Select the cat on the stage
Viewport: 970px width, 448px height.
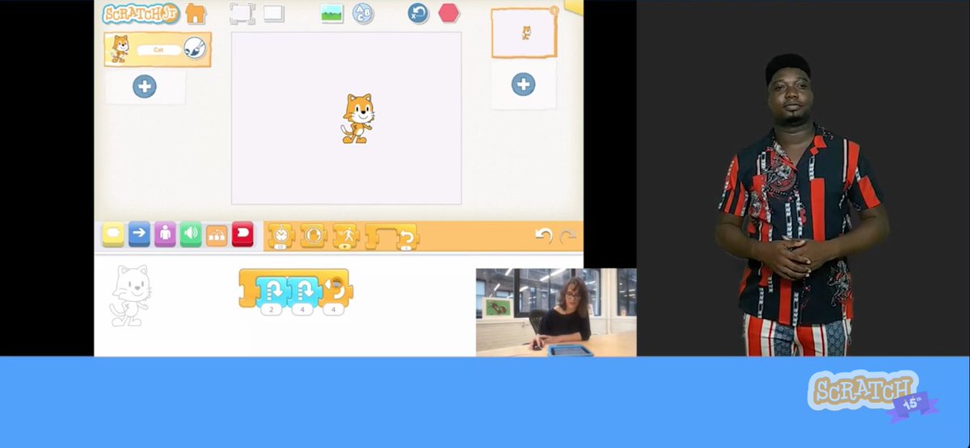(x=356, y=119)
